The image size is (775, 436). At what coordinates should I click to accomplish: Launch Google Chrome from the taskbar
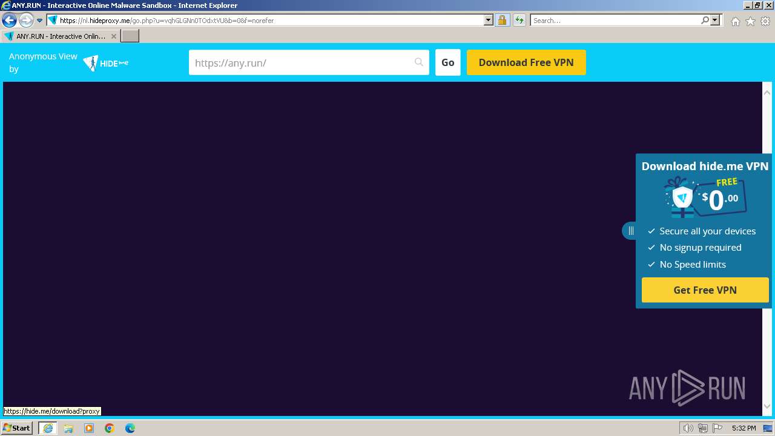110,428
